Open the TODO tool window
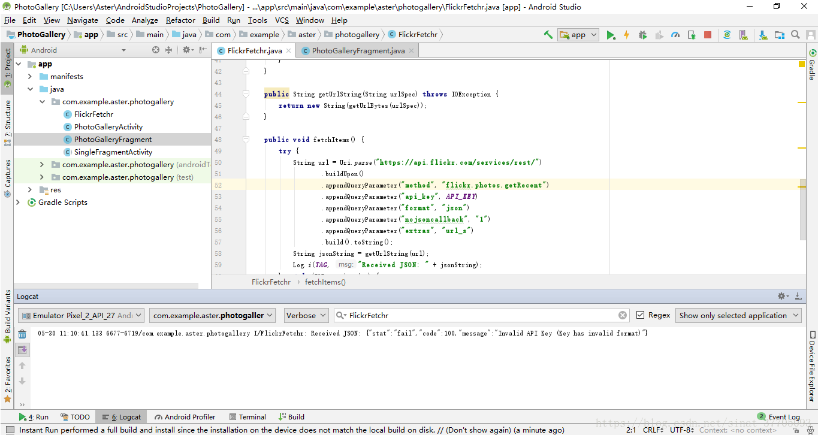This screenshot has width=818, height=435. 74,417
